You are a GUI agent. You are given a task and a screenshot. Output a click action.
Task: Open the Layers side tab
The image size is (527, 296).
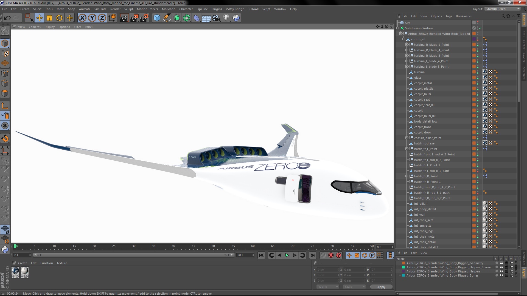coord(524,273)
